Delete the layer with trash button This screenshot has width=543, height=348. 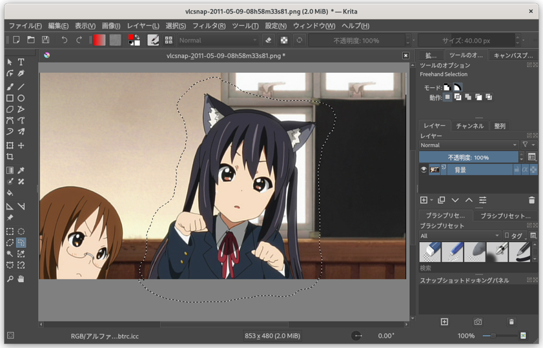click(531, 200)
